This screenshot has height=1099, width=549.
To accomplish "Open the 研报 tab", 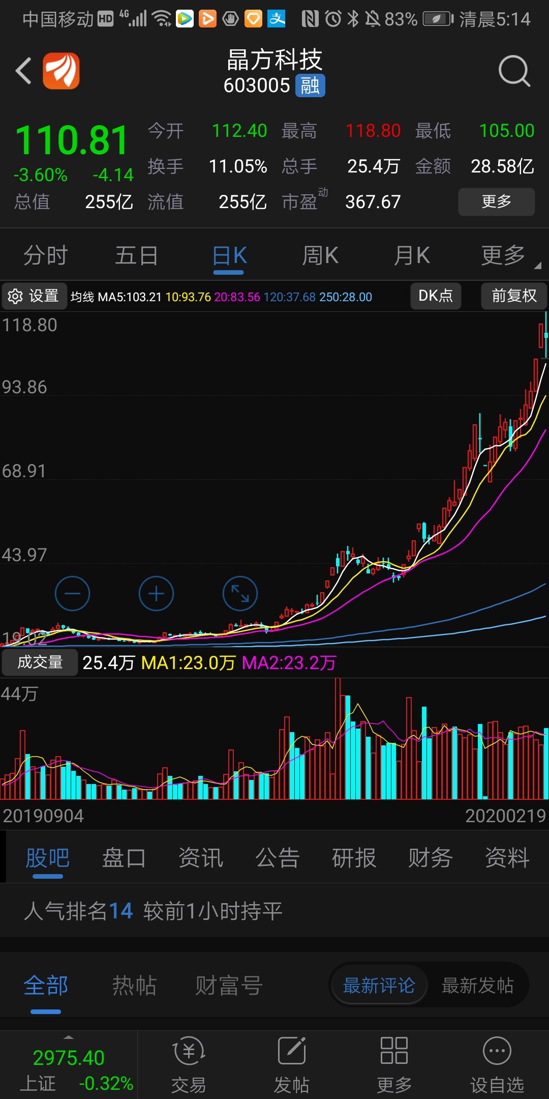I will click(x=354, y=858).
